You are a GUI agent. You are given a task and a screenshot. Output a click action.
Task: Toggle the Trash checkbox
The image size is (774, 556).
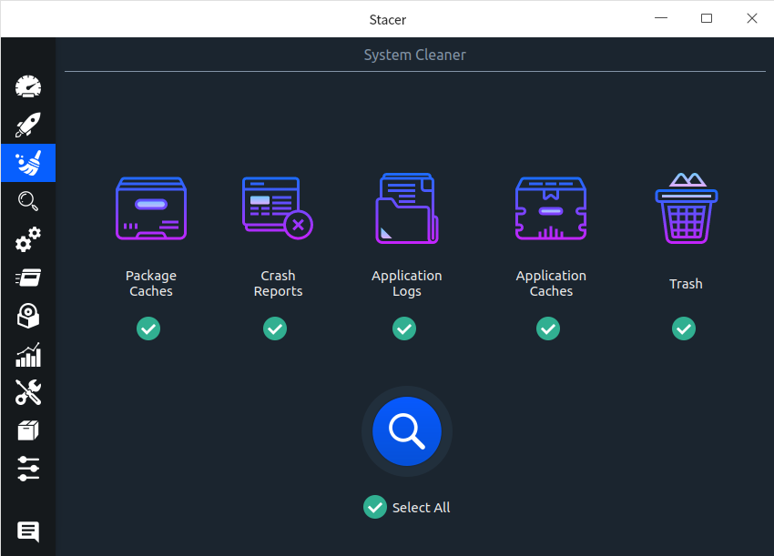click(x=684, y=329)
